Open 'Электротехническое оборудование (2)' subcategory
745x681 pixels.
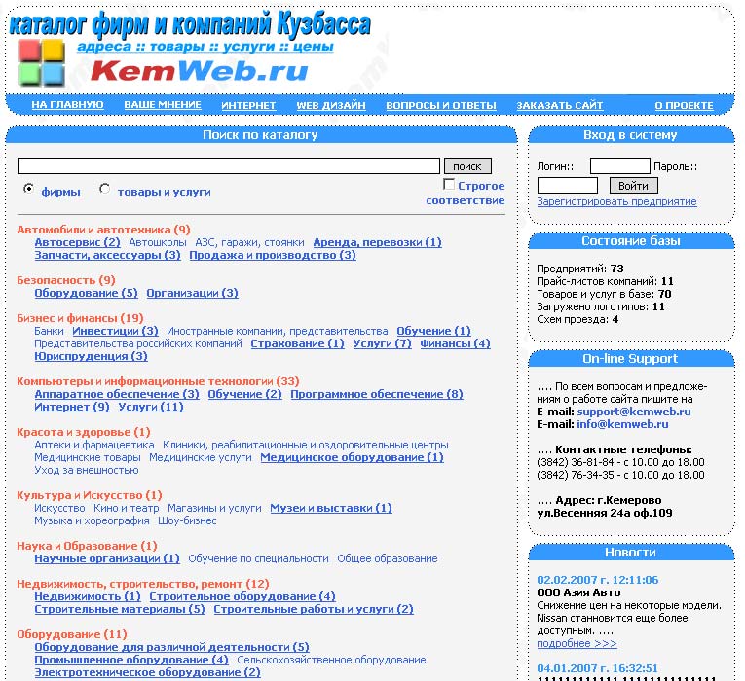pos(147,673)
